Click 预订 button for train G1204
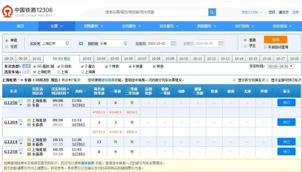 click(x=286, y=122)
